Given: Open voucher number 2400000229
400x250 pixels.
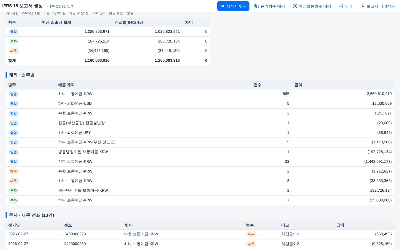Looking at the screenshot, I should pyautogui.click(x=75, y=234).
